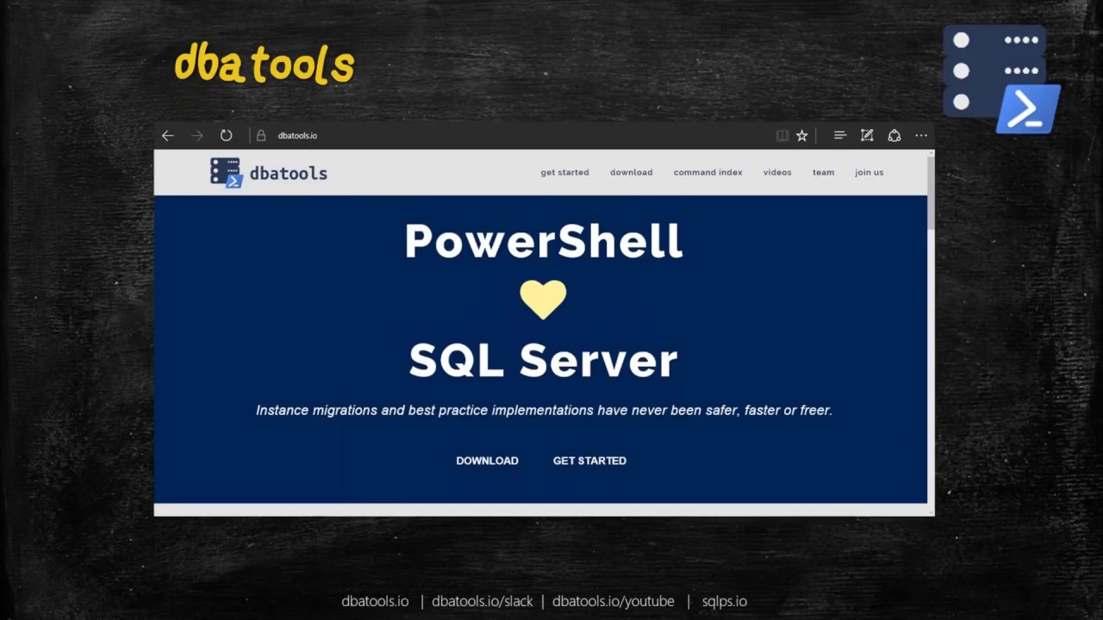
Task: Click the Share icon in browser toolbar
Action: click(894, 135)
